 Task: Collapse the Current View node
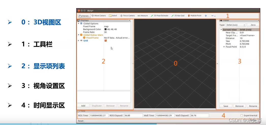221,30
